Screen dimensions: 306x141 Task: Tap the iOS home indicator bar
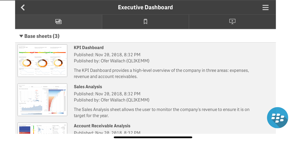tap(153, 137)
